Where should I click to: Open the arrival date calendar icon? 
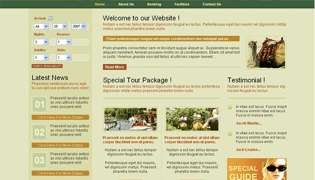50,18
